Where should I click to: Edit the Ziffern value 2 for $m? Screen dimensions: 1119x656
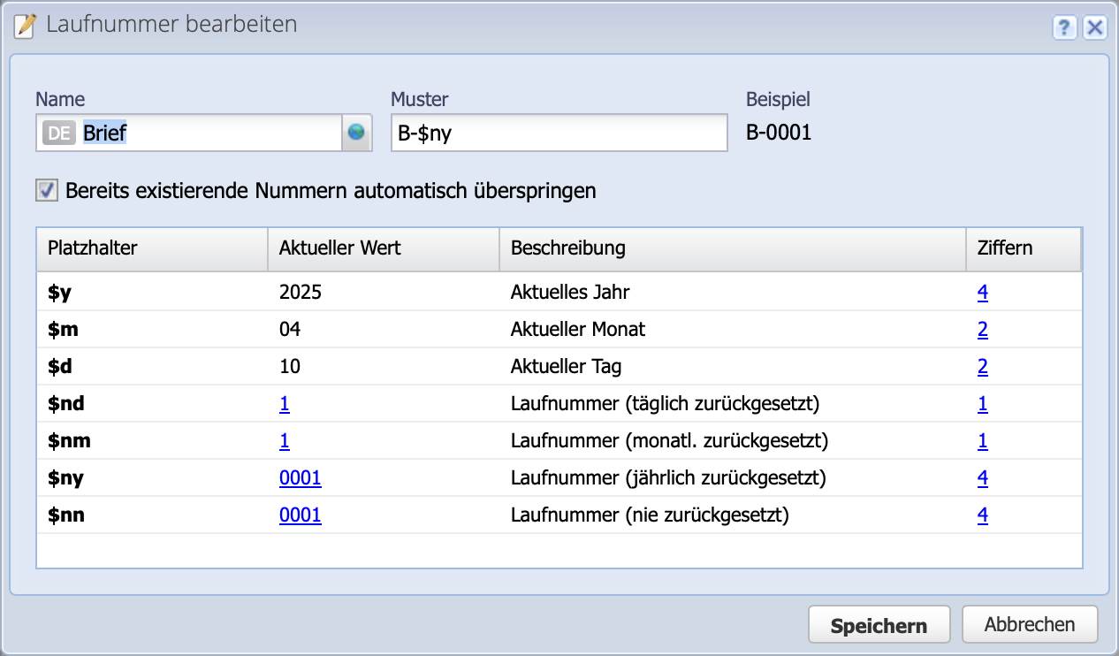point(982,329)
